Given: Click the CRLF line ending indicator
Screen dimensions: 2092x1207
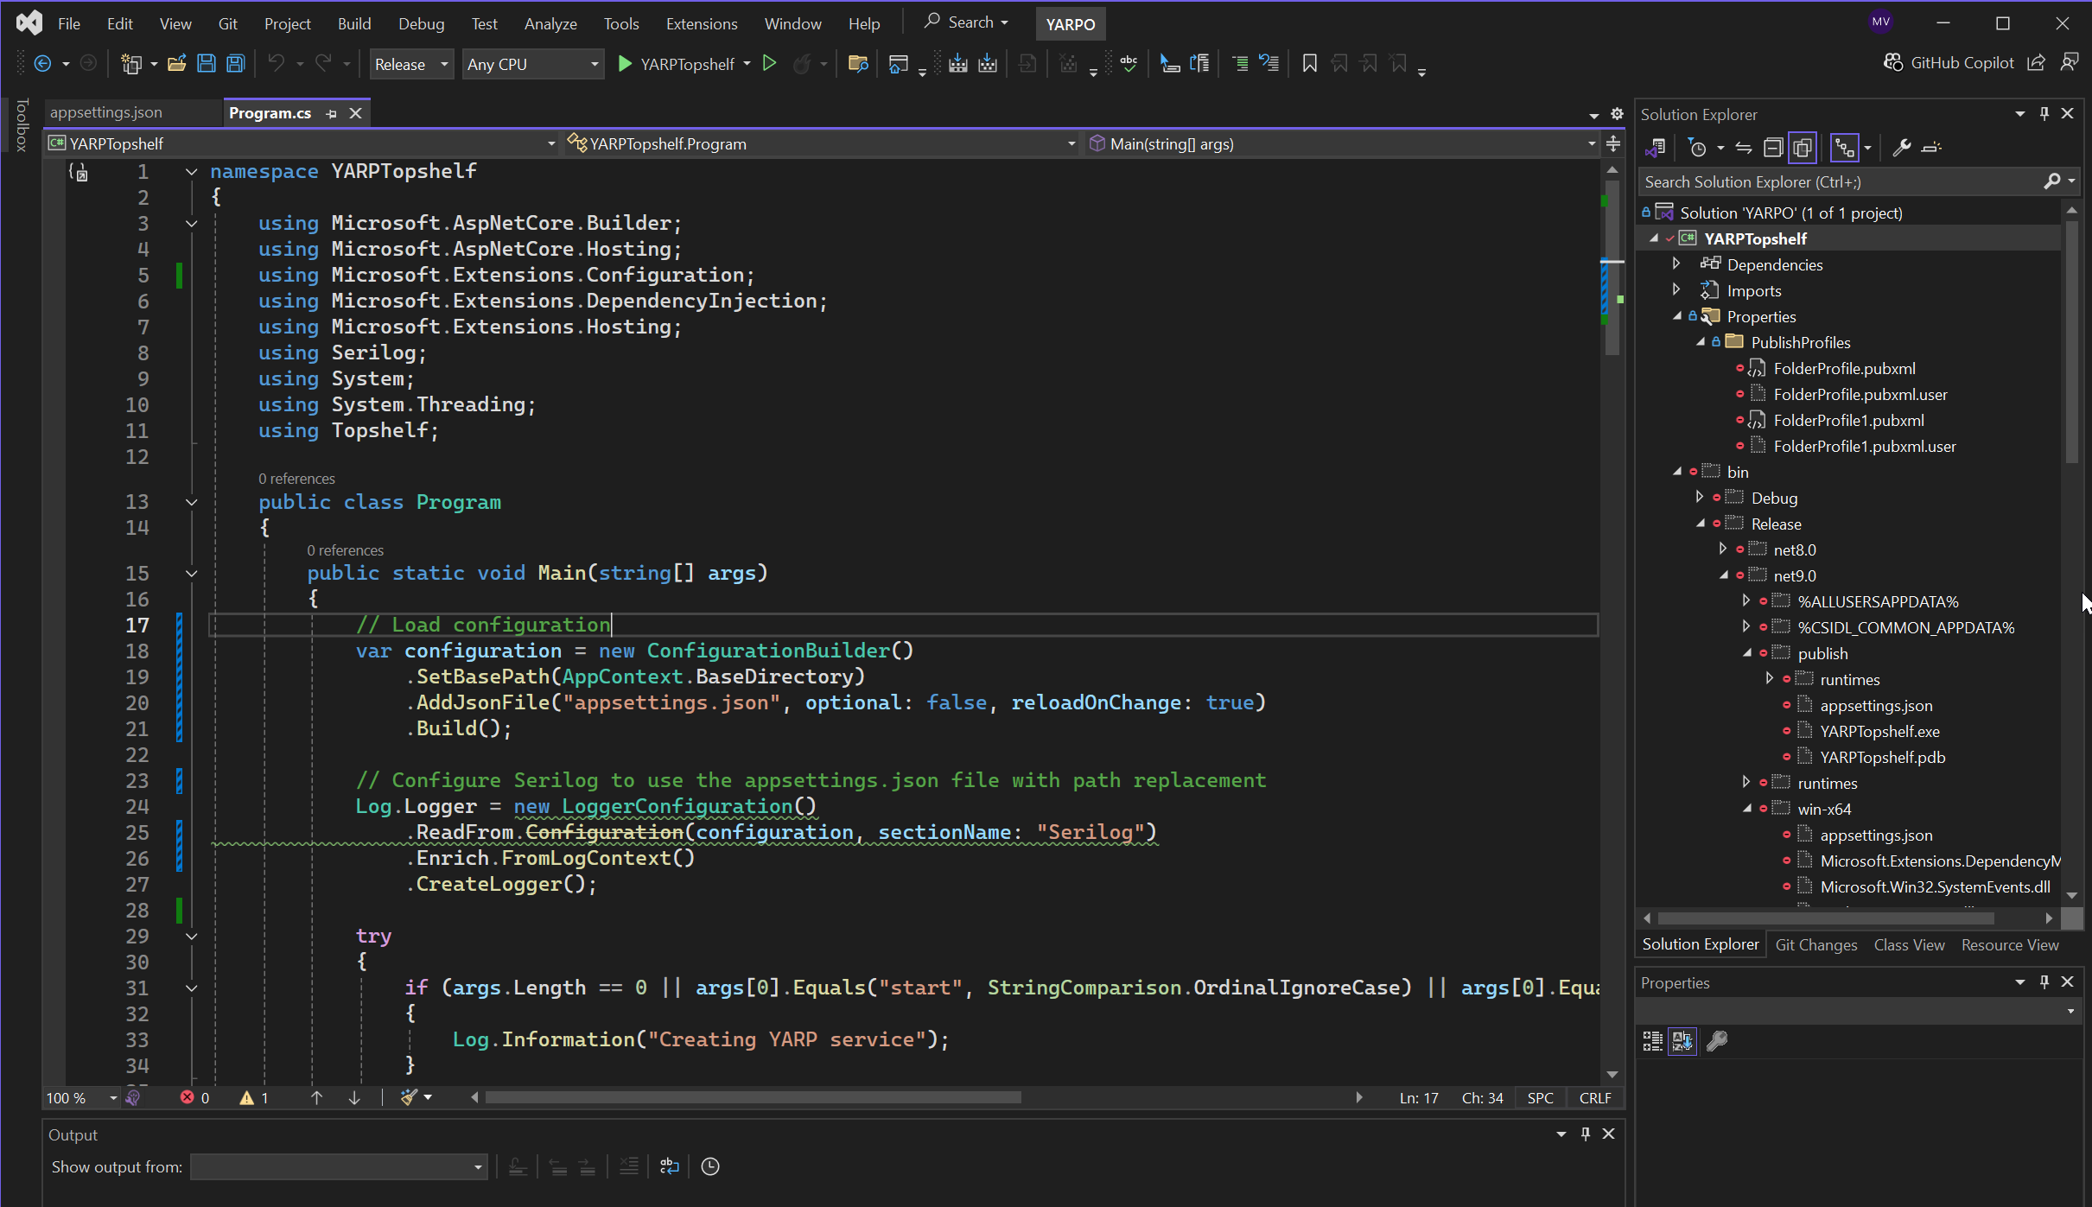Looking at the screenshot, I should pos(1595,1097).
